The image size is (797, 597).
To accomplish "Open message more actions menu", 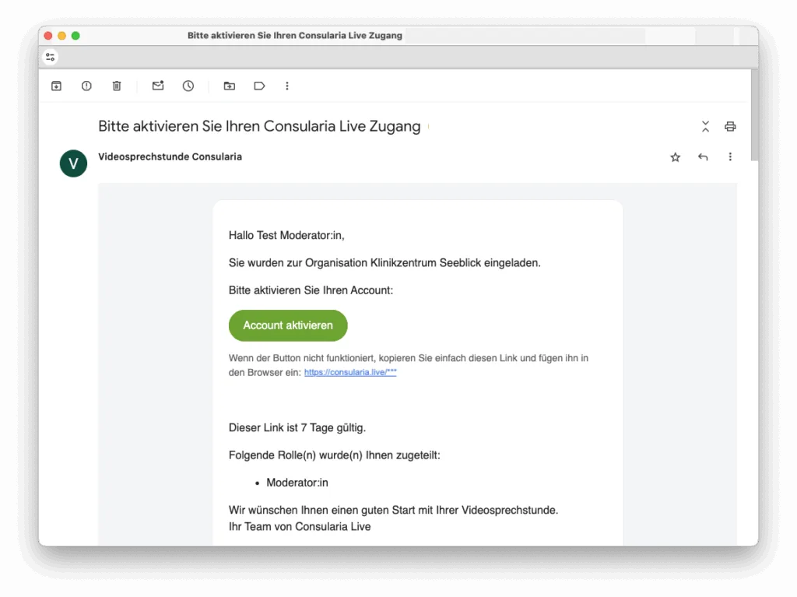I will pyautogui.click(x=730, y=157).
